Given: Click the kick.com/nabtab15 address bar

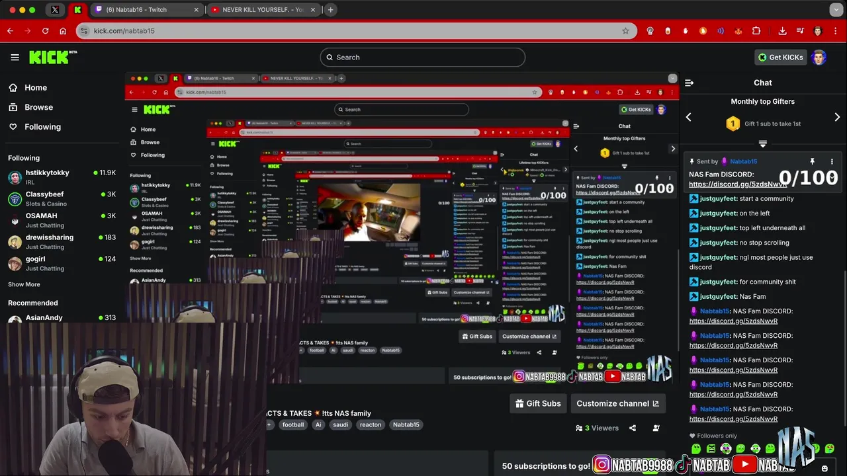Looking at the screenshot, I should pos(356,31).
